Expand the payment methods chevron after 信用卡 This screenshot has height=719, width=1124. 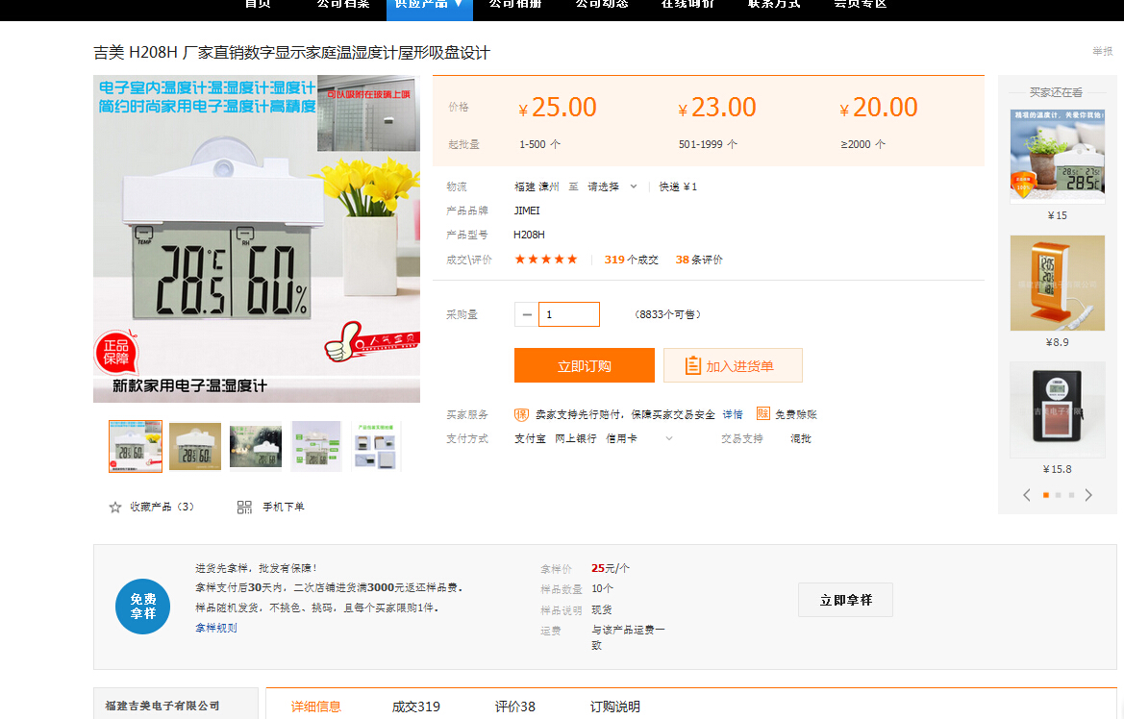tap(669, 438)
